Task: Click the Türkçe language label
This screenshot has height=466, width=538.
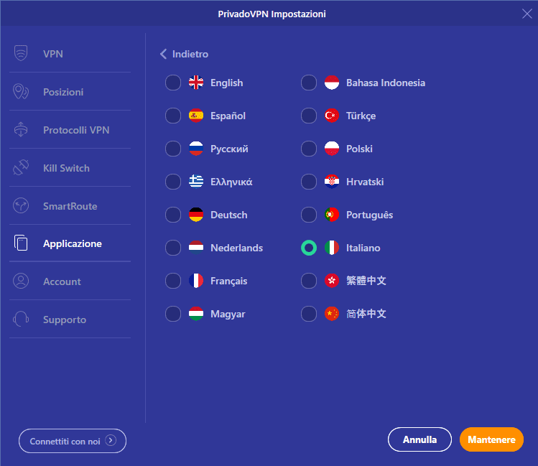Action: click(x=361, y=116)
